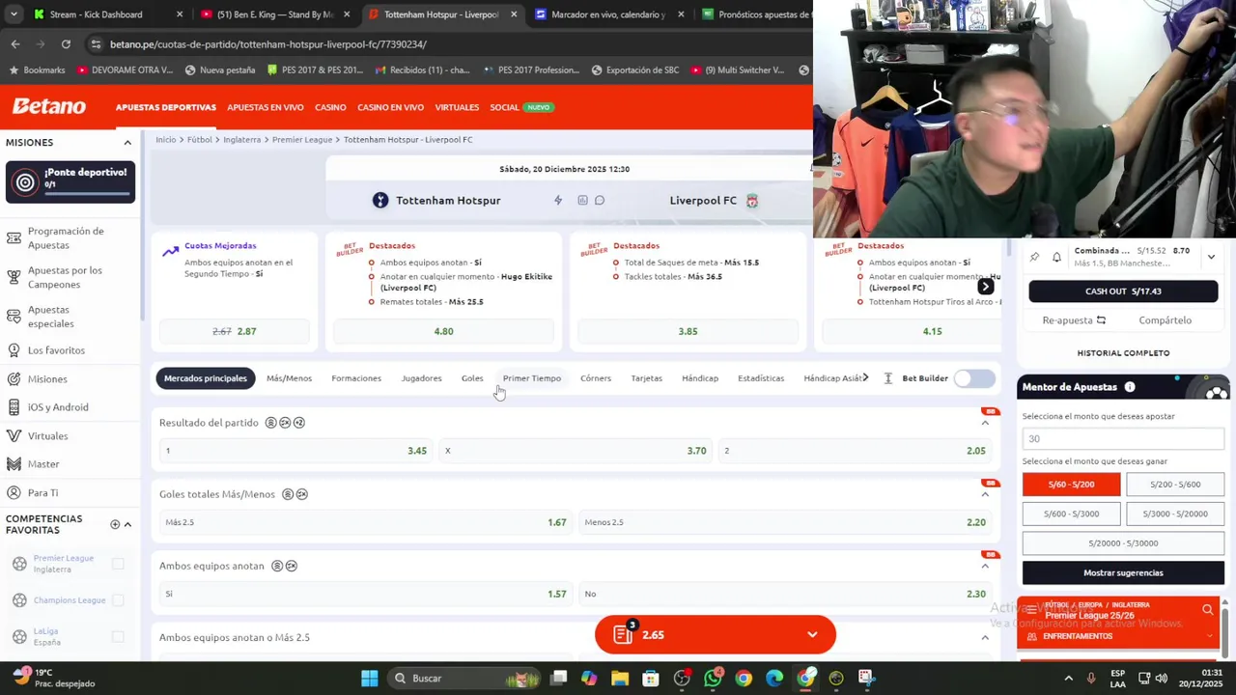1236x695 pixels.
Task: Show more market tabs with arrow
Action: (865, 377)
